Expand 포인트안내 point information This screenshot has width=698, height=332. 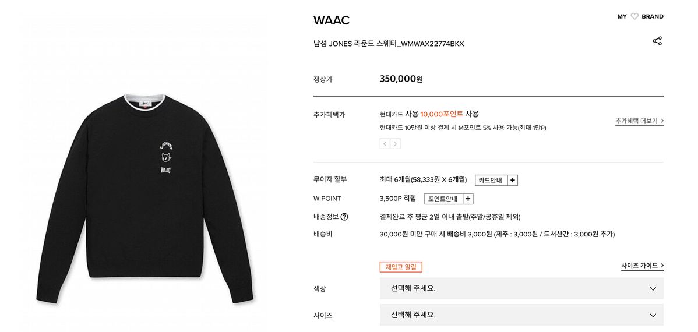point(443,199)
